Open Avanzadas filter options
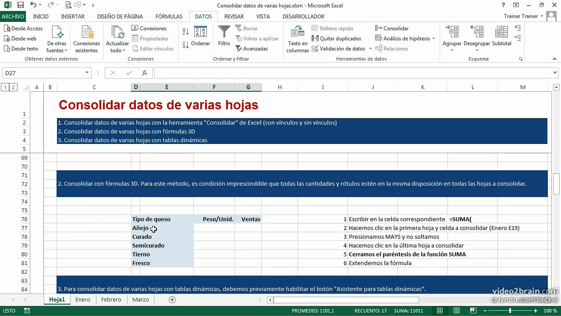This screenshot has height=316, width=561. coord(252,49)
